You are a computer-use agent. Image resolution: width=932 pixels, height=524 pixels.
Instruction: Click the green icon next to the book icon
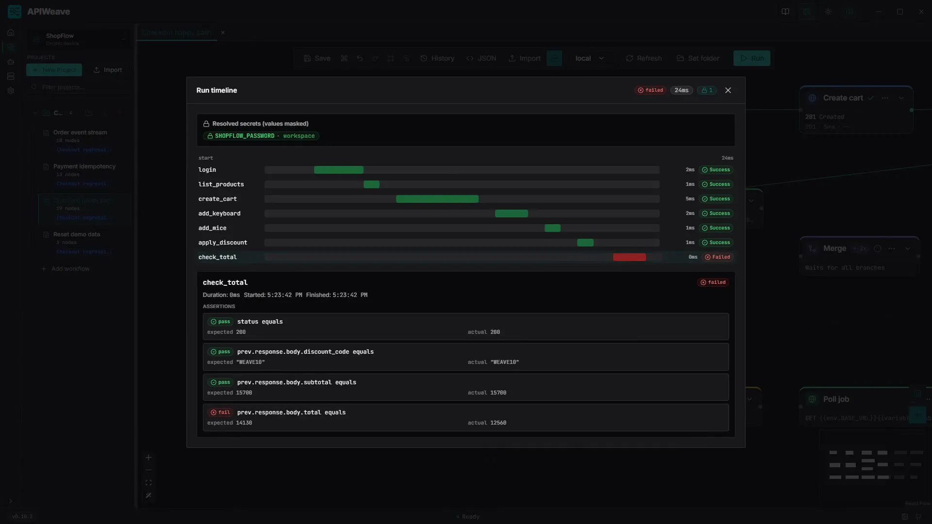pos(807,12)
